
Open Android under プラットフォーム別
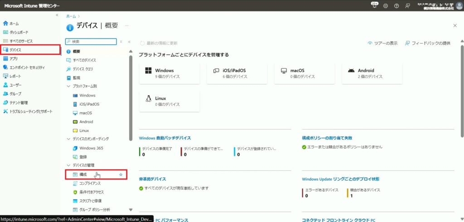[83, 122]
